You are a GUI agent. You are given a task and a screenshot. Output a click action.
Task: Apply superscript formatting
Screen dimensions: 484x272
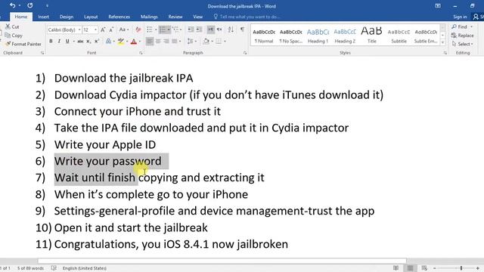97,41
